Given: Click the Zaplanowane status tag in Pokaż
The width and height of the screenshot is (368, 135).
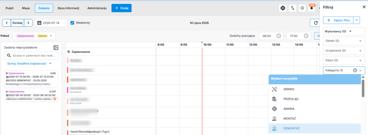Looking at the screenshot, I should (x=26, y=36).
